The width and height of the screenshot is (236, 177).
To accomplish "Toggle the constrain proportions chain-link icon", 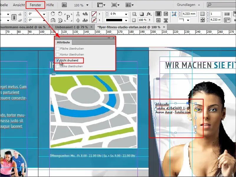I will click(x=14, y=17).
